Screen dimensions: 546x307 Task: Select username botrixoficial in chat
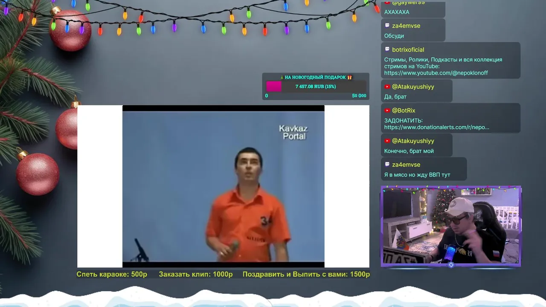408,49
